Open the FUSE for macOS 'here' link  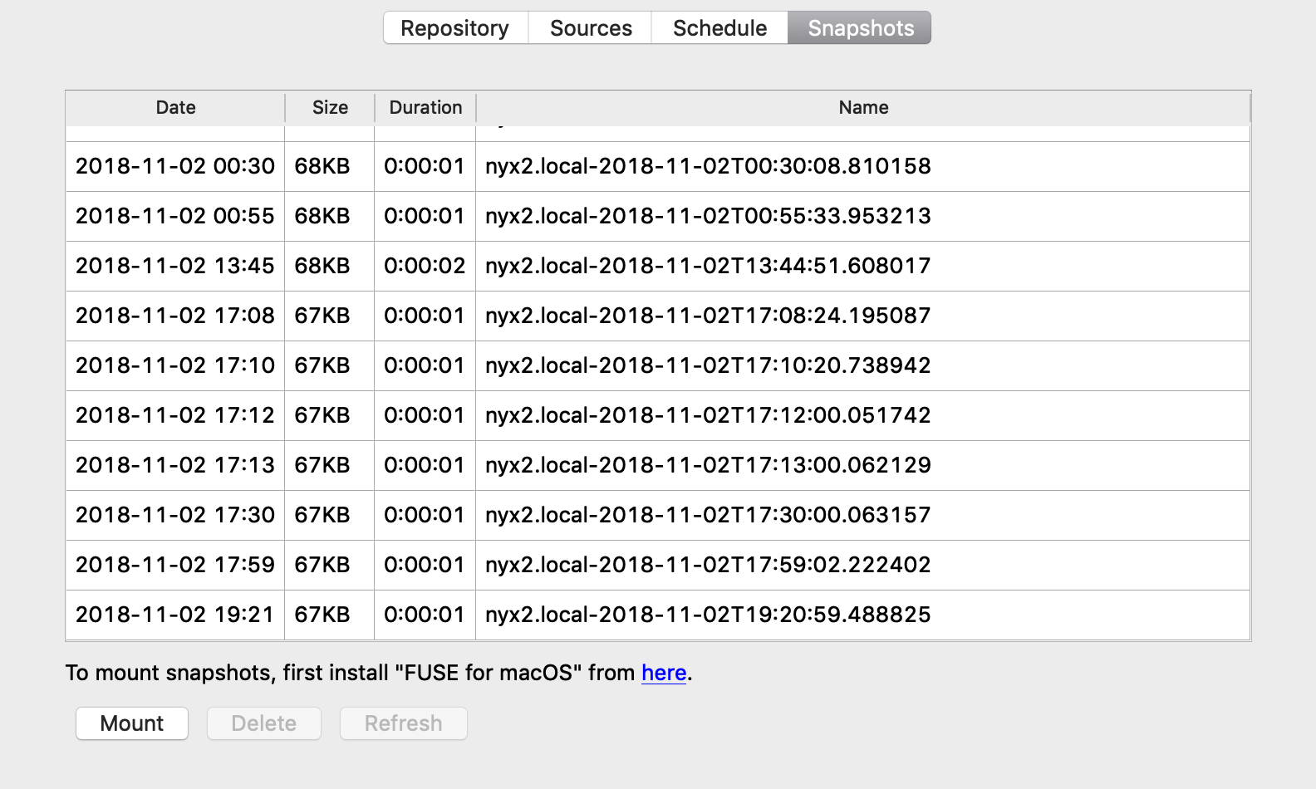[x=663, y=673]
